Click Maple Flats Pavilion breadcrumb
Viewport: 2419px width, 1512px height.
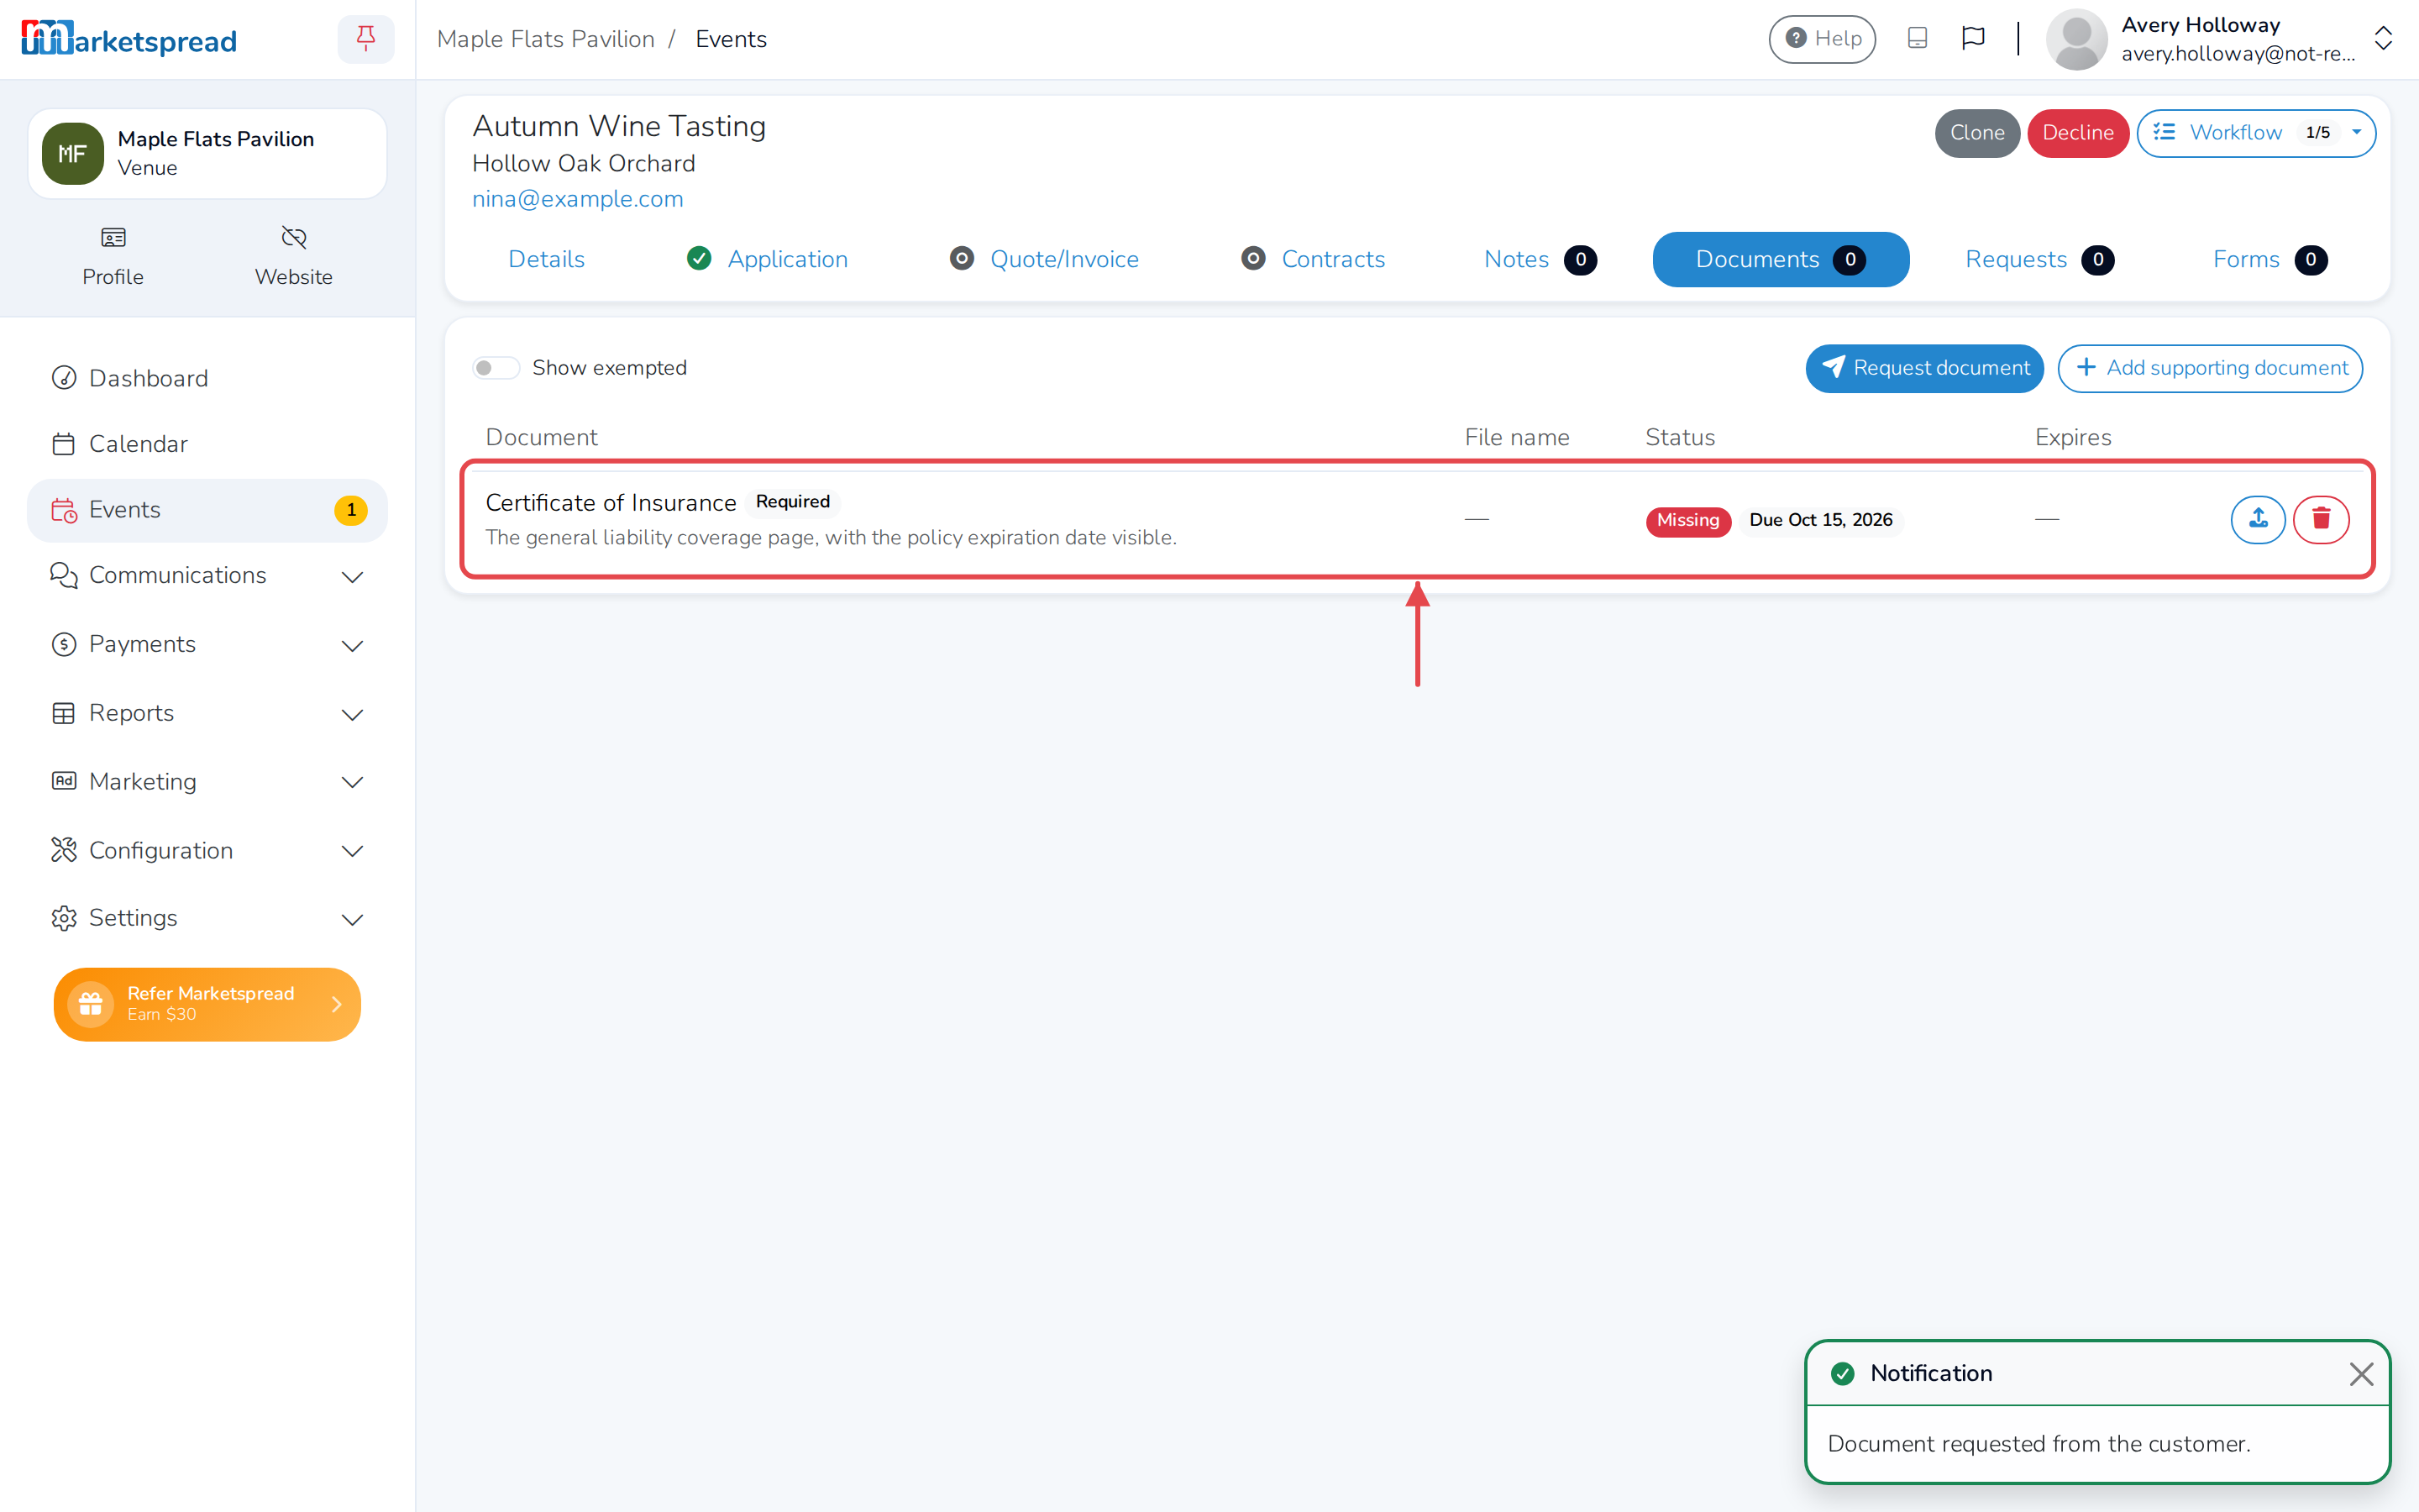(x=546, y=39)
